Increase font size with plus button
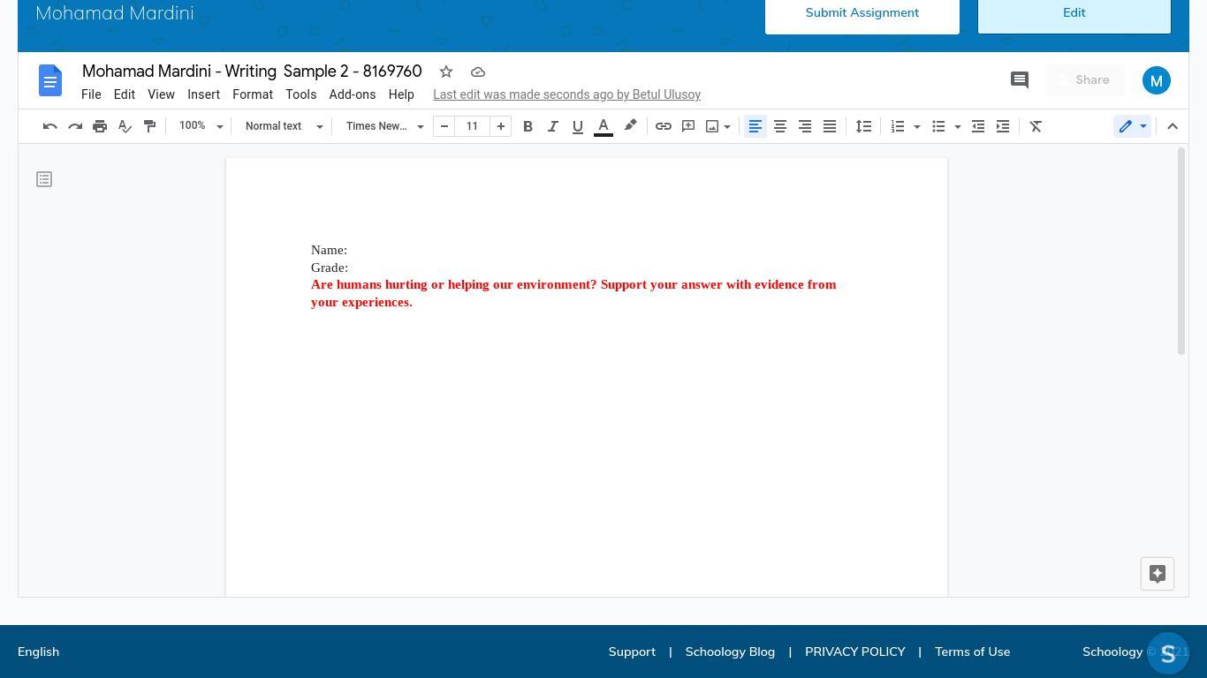This screenshot has width=1207, height=678. tap(500, 126)
